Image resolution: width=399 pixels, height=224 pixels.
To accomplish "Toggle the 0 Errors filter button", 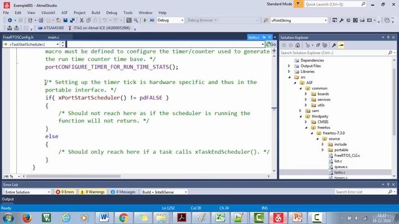I will point(65,192).
